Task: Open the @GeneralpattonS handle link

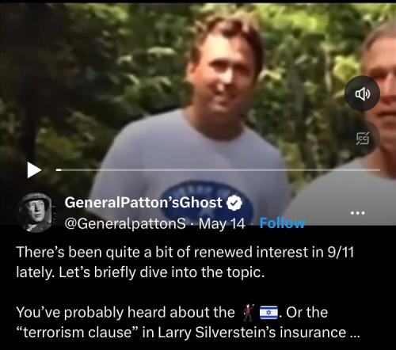Action: (125, 224)
